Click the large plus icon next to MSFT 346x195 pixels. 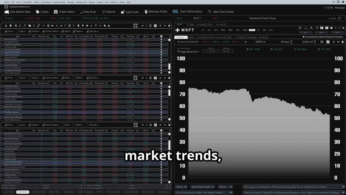178,30
